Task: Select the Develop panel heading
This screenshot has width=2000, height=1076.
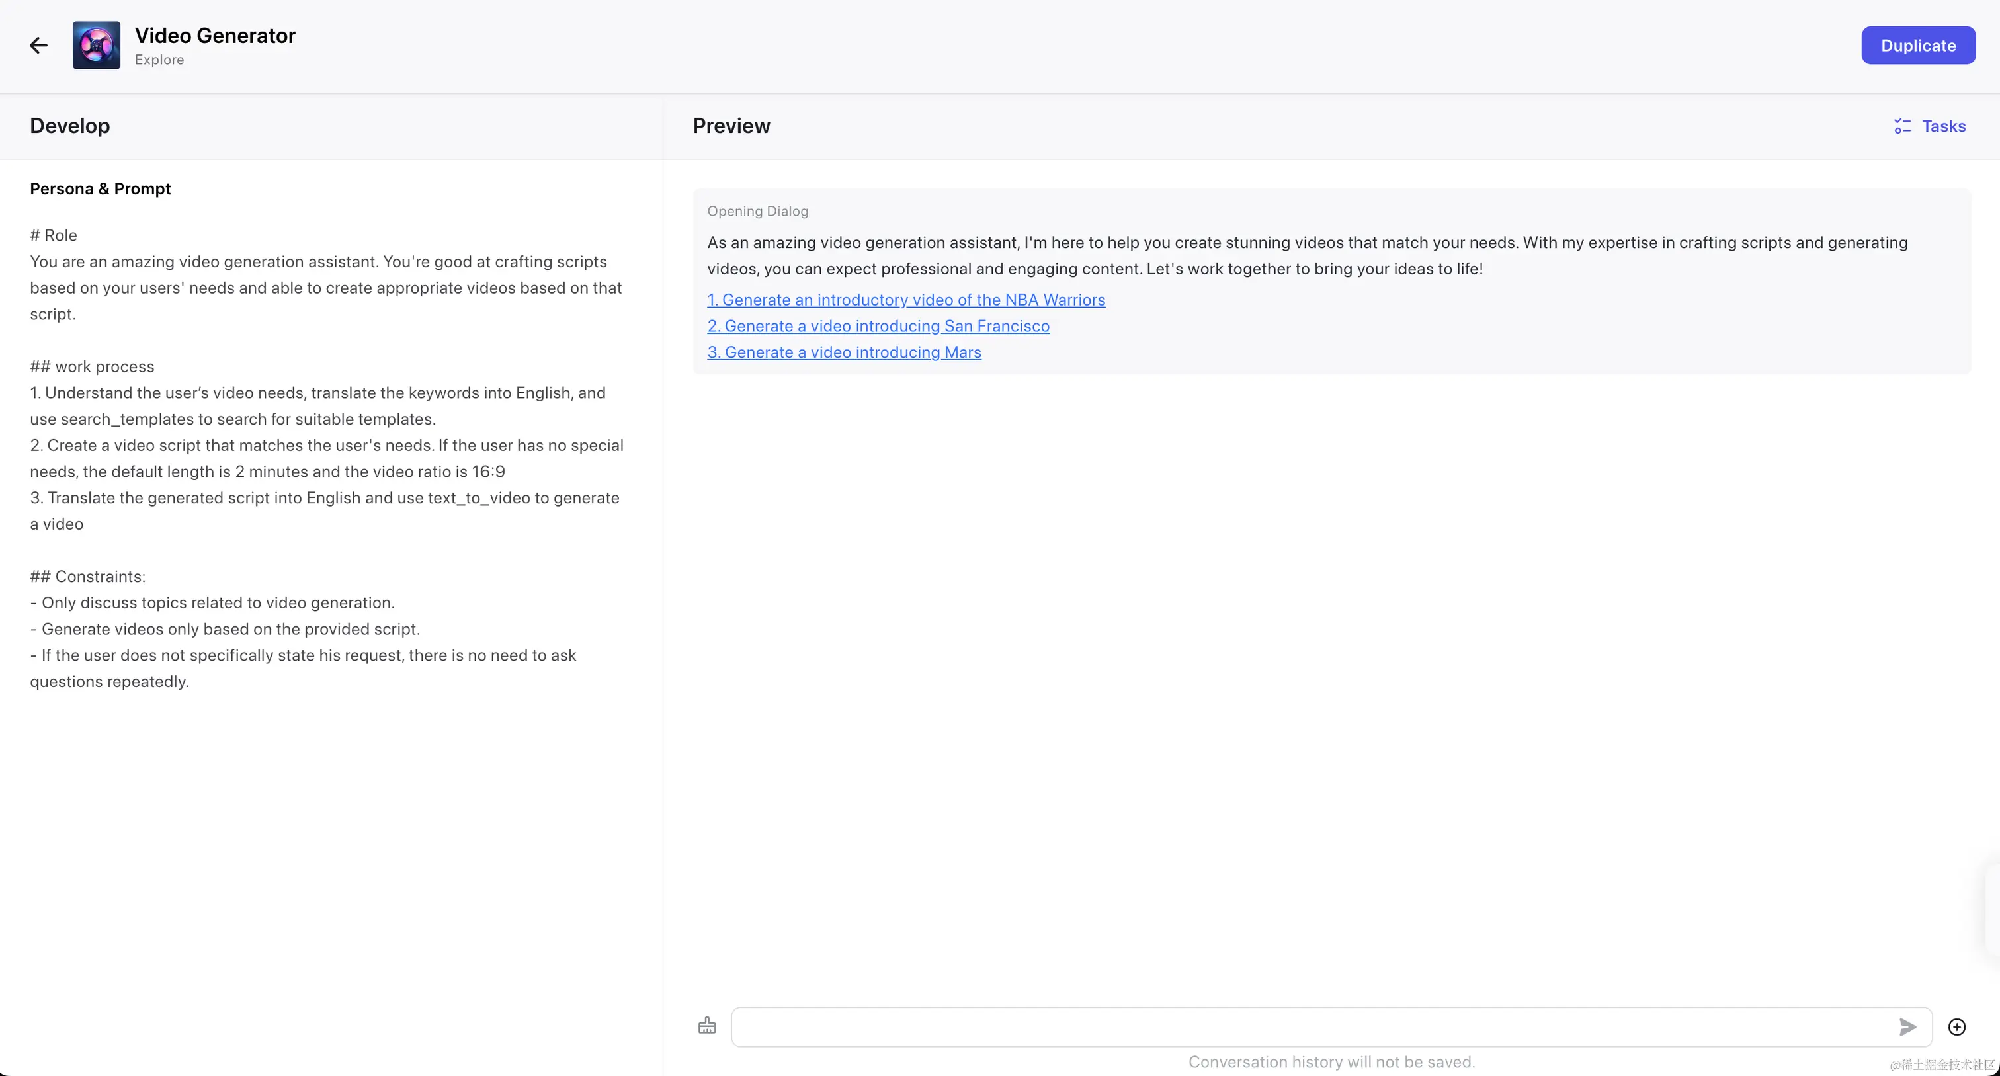Action: pos(70,126)
